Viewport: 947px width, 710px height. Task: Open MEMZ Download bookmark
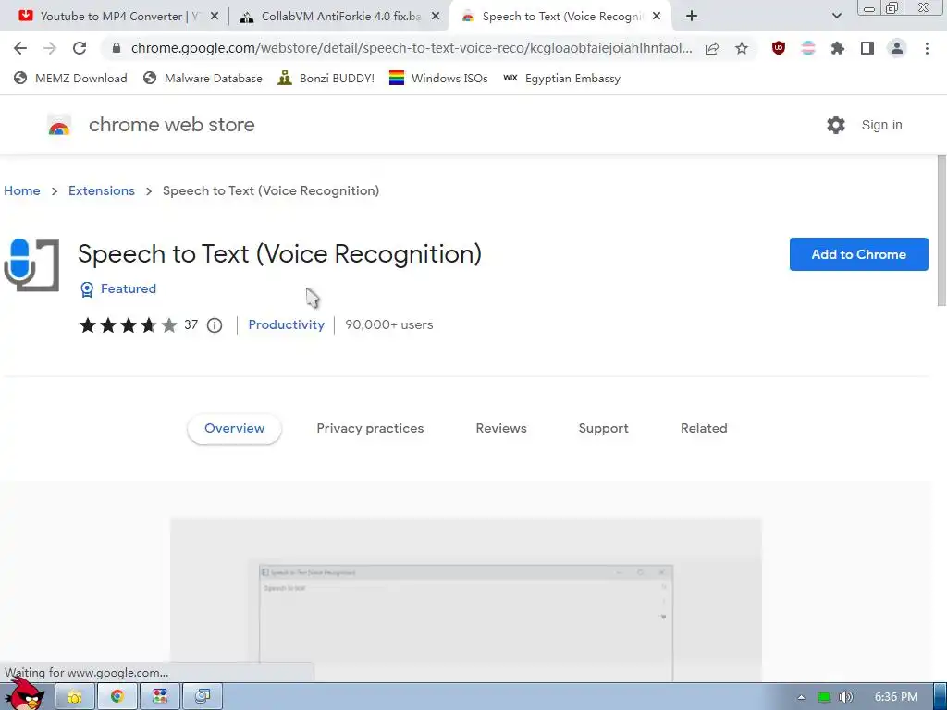click(70, 79)
